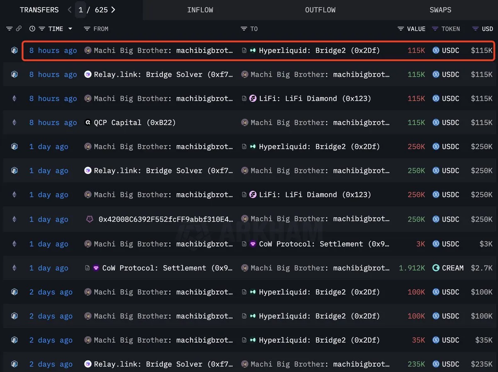Viewport: 498px width, 372px height.
Task: Click the page number input field
Action: click(x=81, y=10)
